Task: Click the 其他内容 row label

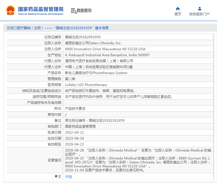Action: (54, 115)
